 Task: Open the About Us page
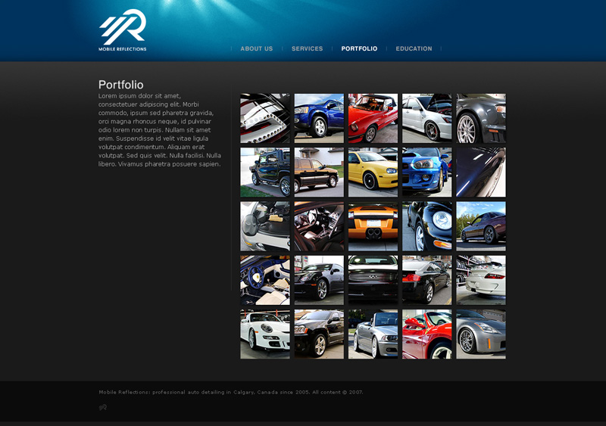pyautogui.click(x=256, y=48)
